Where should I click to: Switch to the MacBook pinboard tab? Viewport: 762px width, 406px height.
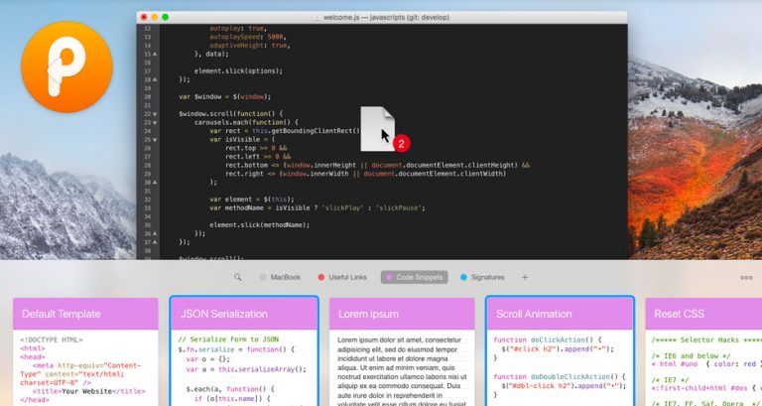[282, 278]
